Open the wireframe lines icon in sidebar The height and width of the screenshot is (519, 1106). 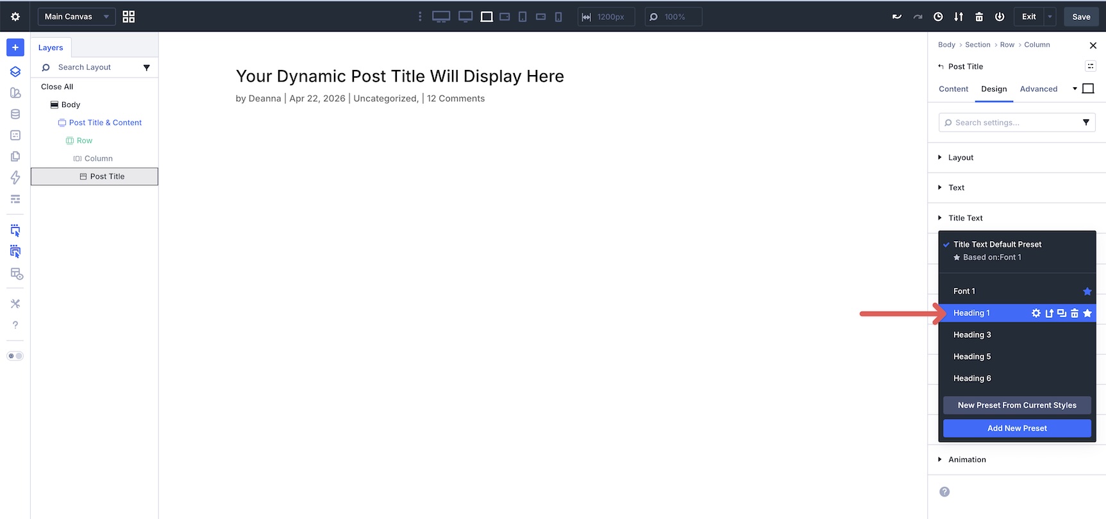[x=15, y=199]
